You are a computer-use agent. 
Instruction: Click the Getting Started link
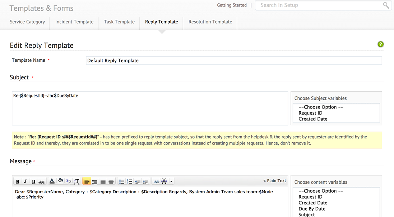pyautogui.click(x=232, y=5)
